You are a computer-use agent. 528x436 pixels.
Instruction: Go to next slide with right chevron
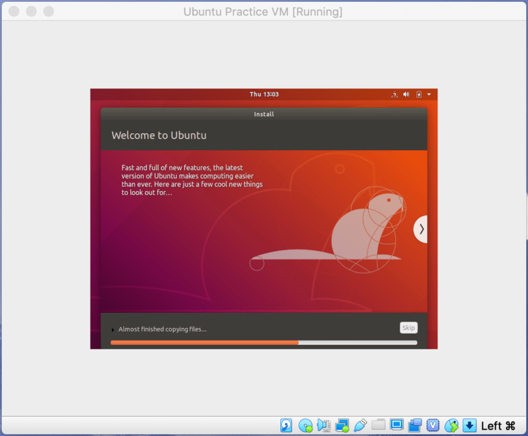point(421,229)
